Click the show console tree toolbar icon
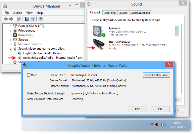 19,19
